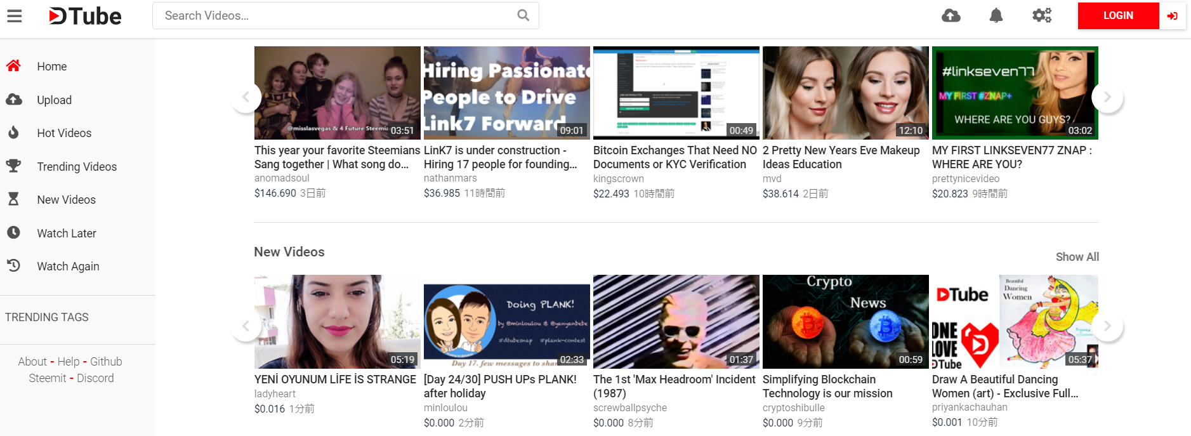This screenshot has height=436, width=1191.
Task: Click the sign-in arrow icon
Action: tap(1172, 16)
